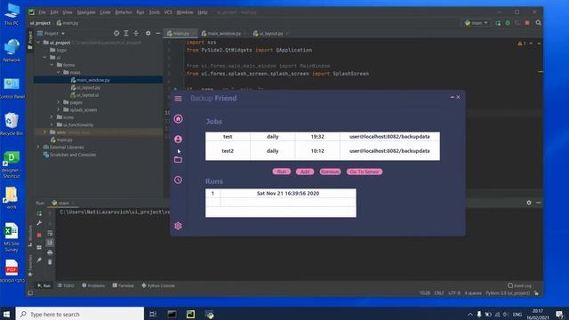Select the daily cell in the test2 row

(273, 151)
